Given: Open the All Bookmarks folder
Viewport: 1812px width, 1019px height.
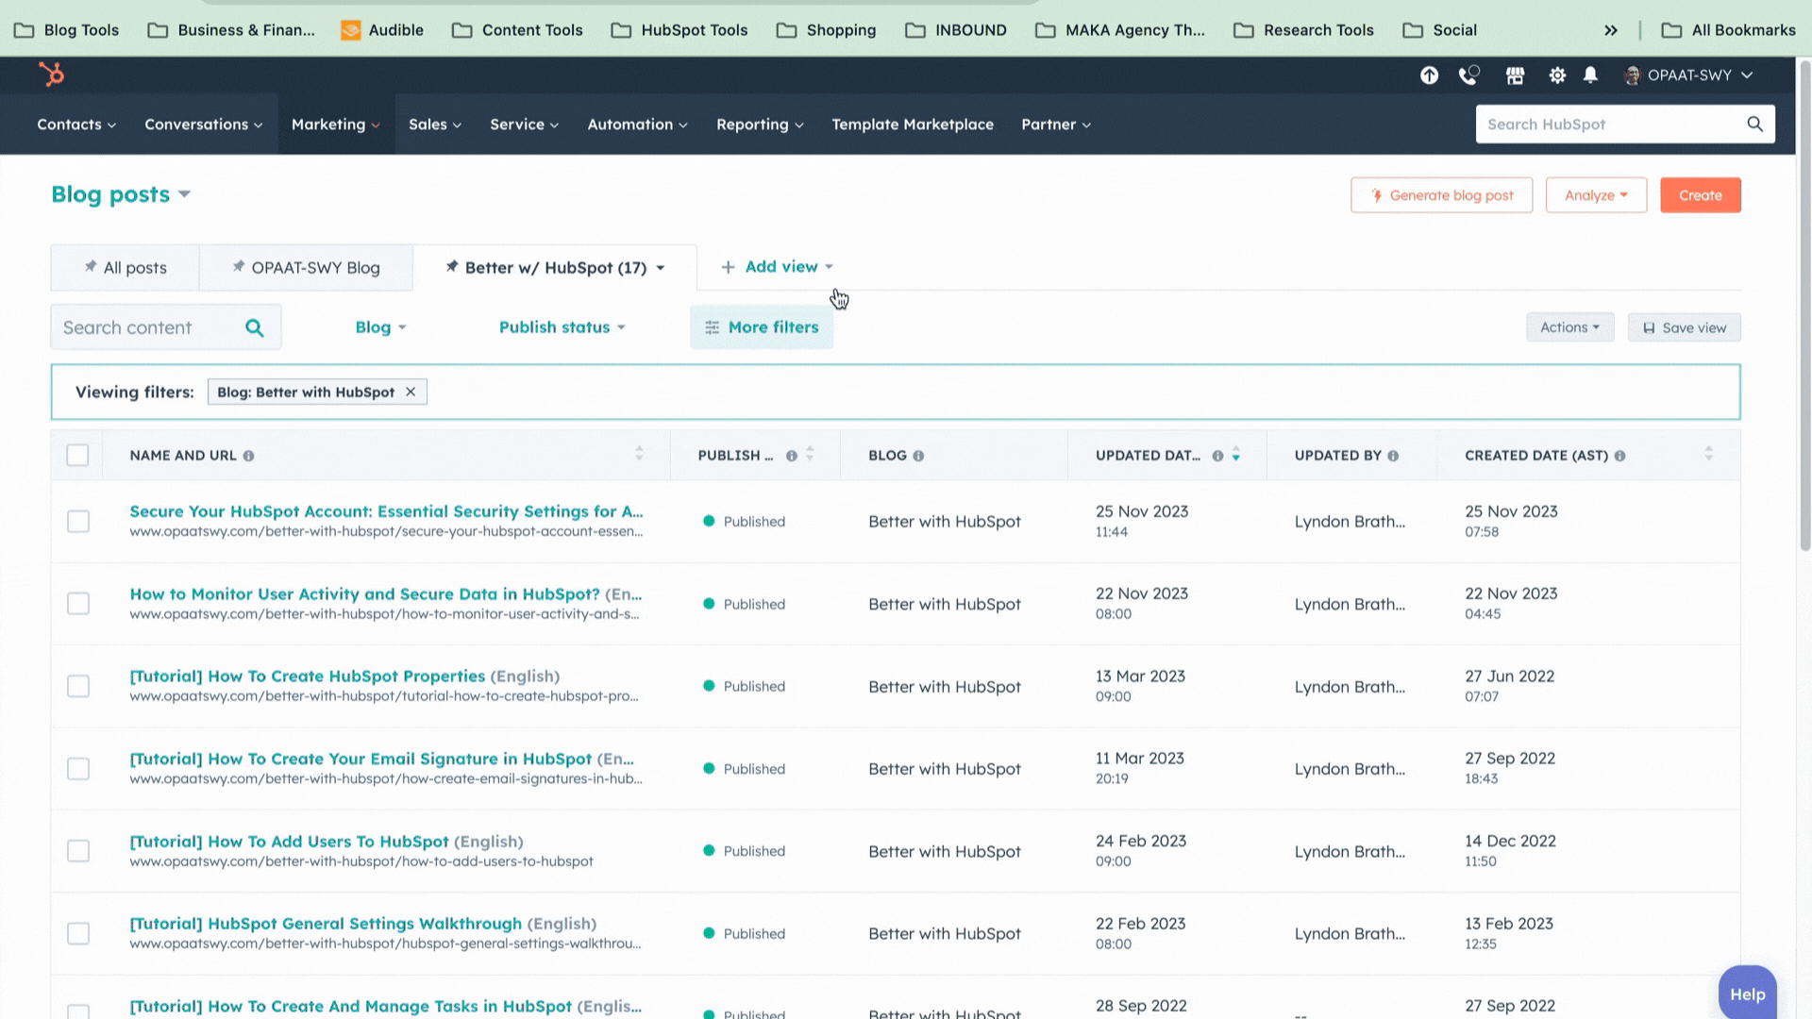Looking at the screenshot, I should 1728,30.
